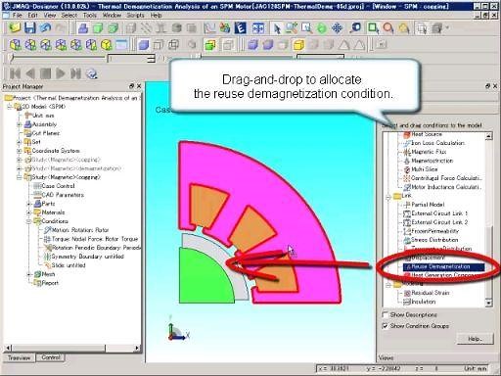Expand the Mesh tree node

click(x=29, y=274)
